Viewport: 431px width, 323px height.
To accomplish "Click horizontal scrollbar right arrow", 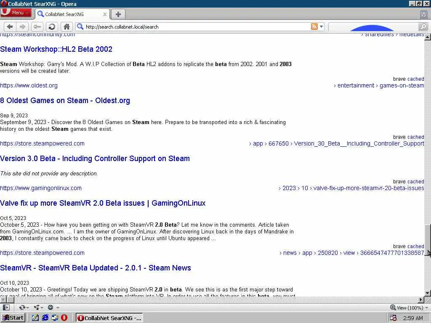I will (421, 299).
